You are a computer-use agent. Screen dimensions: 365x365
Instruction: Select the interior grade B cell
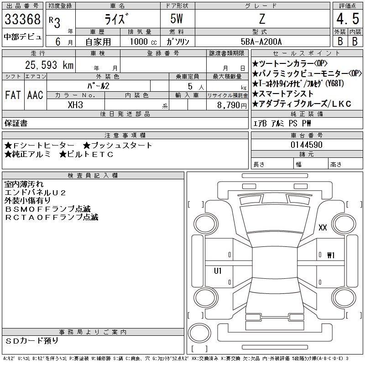pyautogui.click(x=355, y=41)
